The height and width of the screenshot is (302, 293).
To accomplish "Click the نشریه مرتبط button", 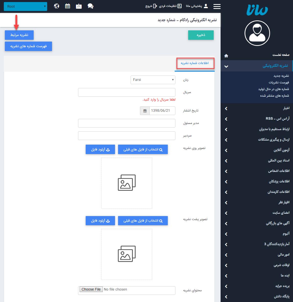I will coord(19,35).
